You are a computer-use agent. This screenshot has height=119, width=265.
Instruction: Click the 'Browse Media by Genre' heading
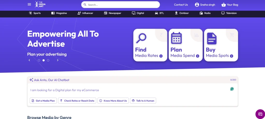tap(49, 117)
